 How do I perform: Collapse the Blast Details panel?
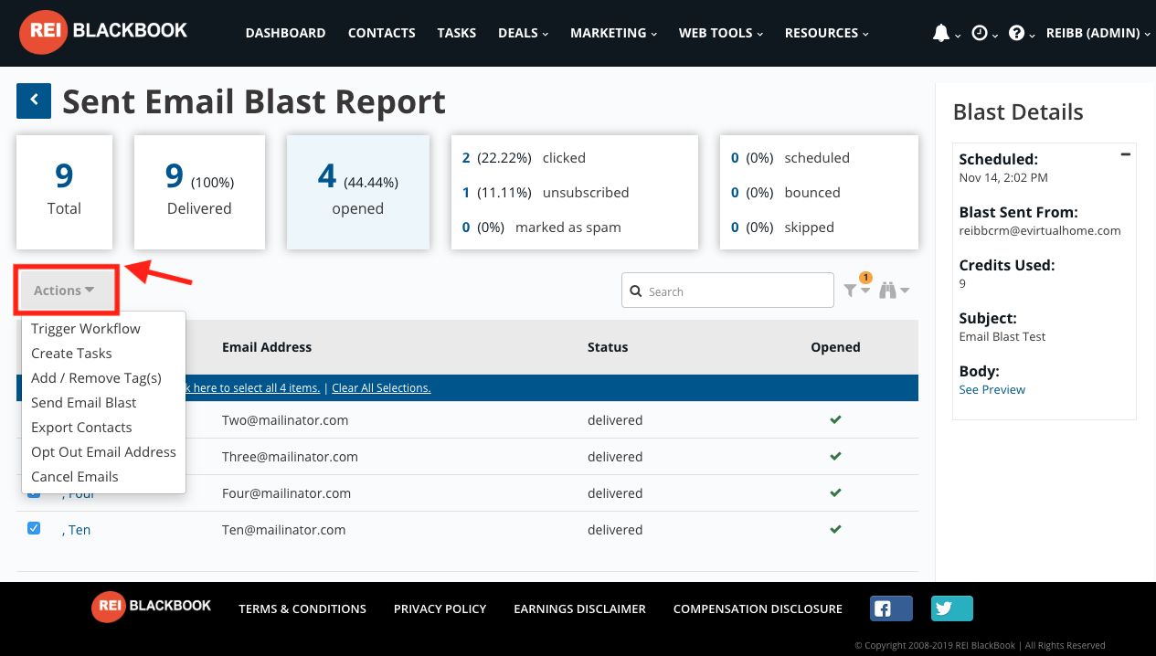[x=1126, y=154]
